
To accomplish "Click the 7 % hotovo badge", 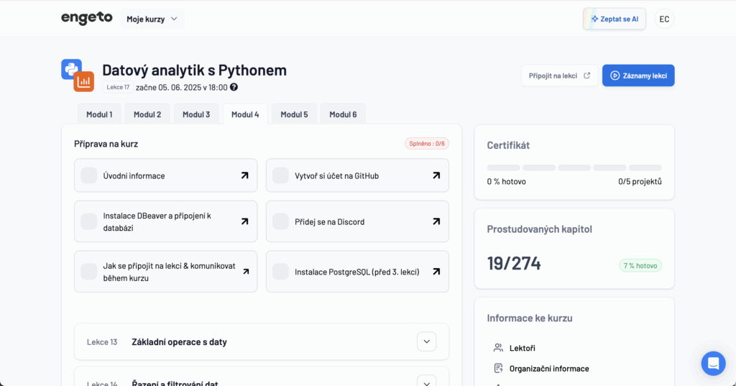I will [640, 266].
